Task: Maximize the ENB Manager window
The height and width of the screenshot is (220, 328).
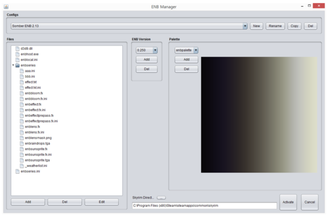Action: [310, 6]
